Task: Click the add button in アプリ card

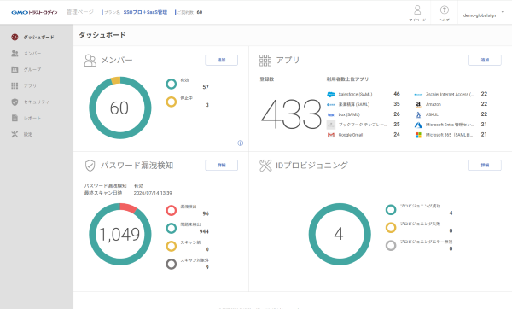Action: point(485,60)
